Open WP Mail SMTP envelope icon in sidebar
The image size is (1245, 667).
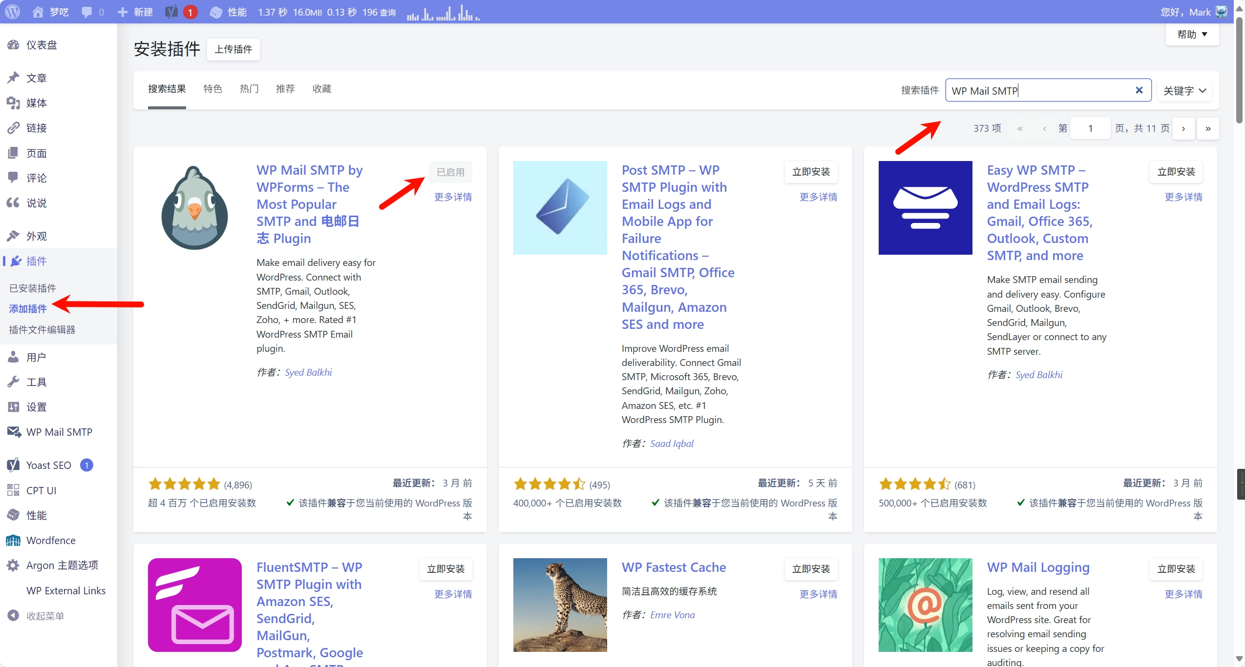pos(14,432)
